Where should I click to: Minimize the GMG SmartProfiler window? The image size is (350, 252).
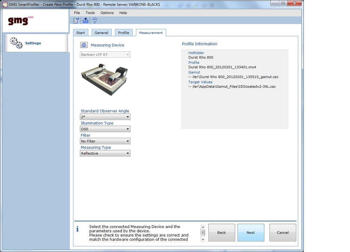coord(275,3)
